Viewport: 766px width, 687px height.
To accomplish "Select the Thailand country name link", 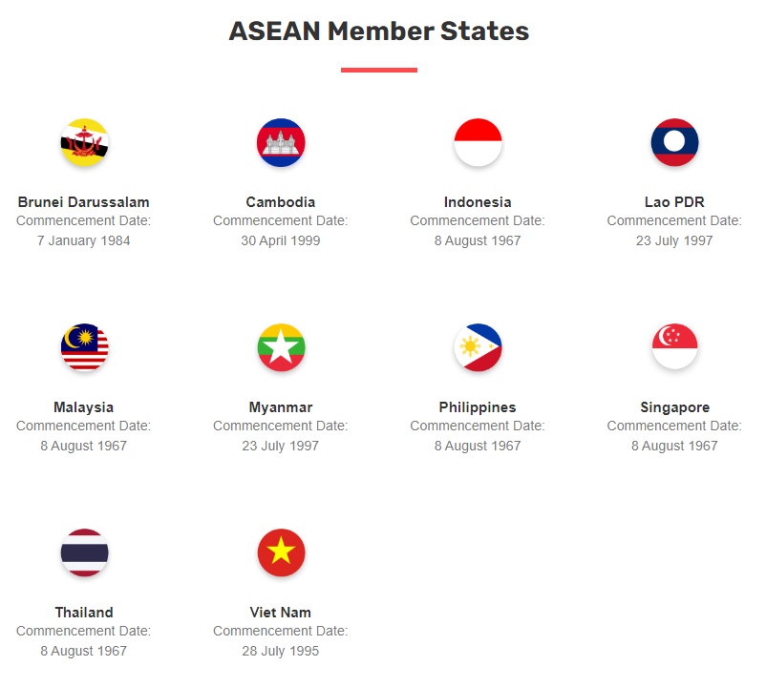I will (x=84, y=613).
